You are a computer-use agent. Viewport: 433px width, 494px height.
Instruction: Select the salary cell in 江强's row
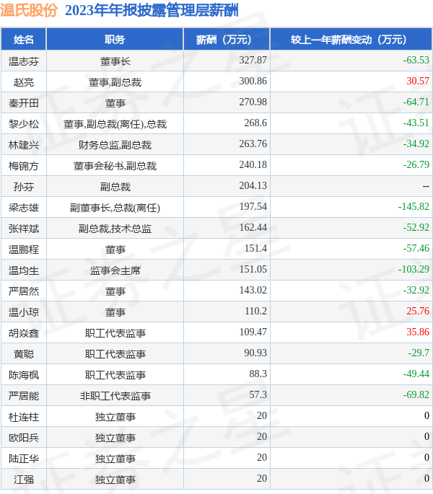click(x=261, y=479)
